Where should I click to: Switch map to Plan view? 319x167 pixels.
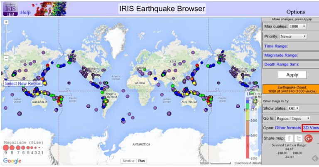pyautogui.click(x=142, y=161)
